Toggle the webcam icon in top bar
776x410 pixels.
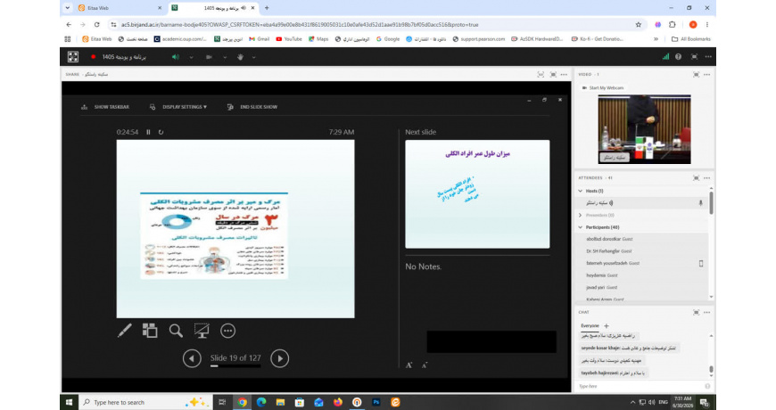(209, 57)
